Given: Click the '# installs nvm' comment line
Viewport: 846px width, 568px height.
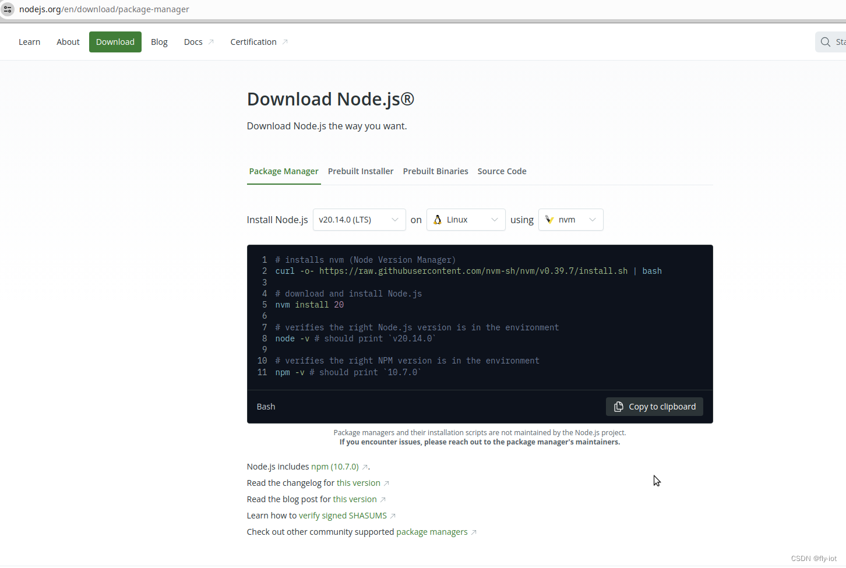Looking at the screenshot, I should point(365,260).
